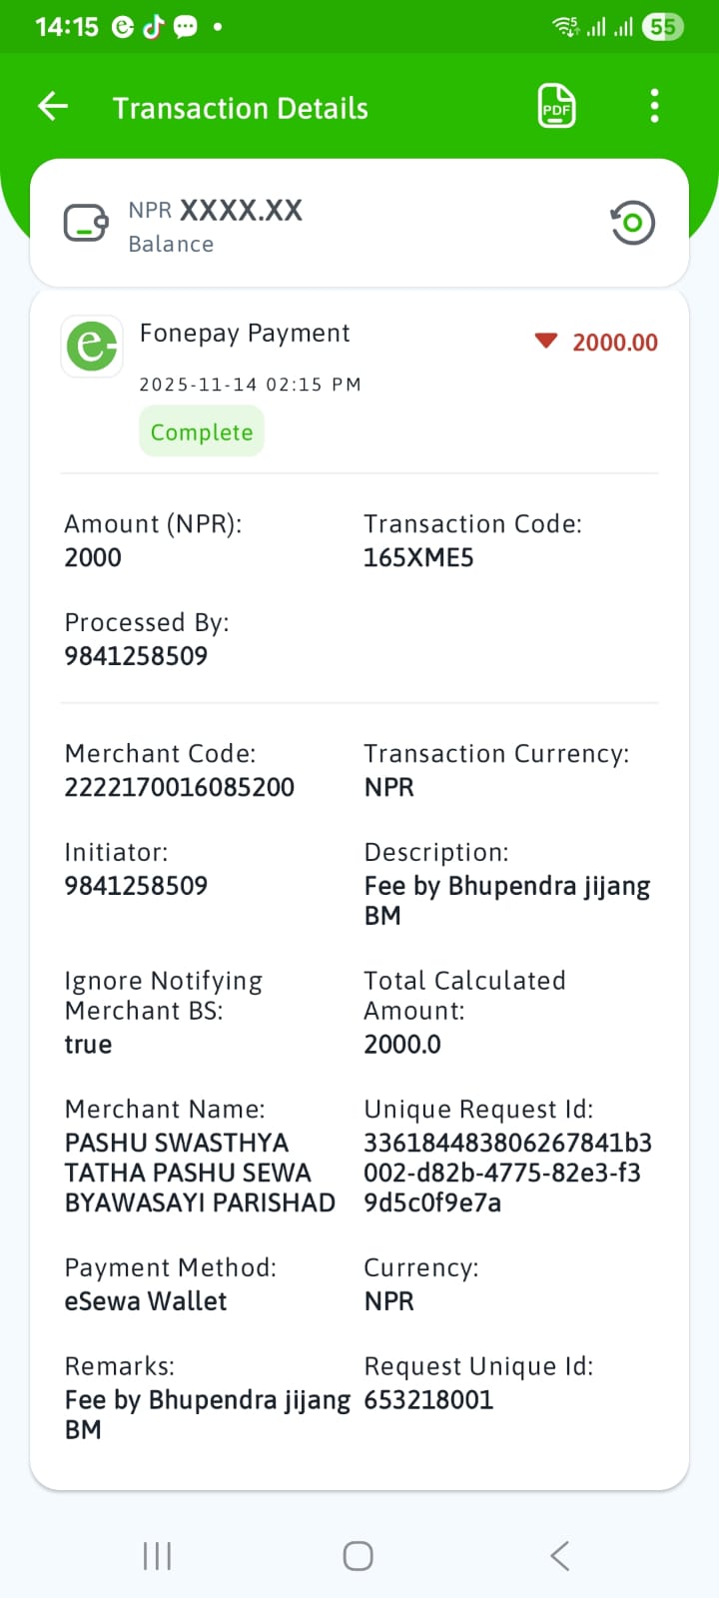719x1598 pixels.
Task: Select the Unique Request Id value
Action: click(507, 1173)
